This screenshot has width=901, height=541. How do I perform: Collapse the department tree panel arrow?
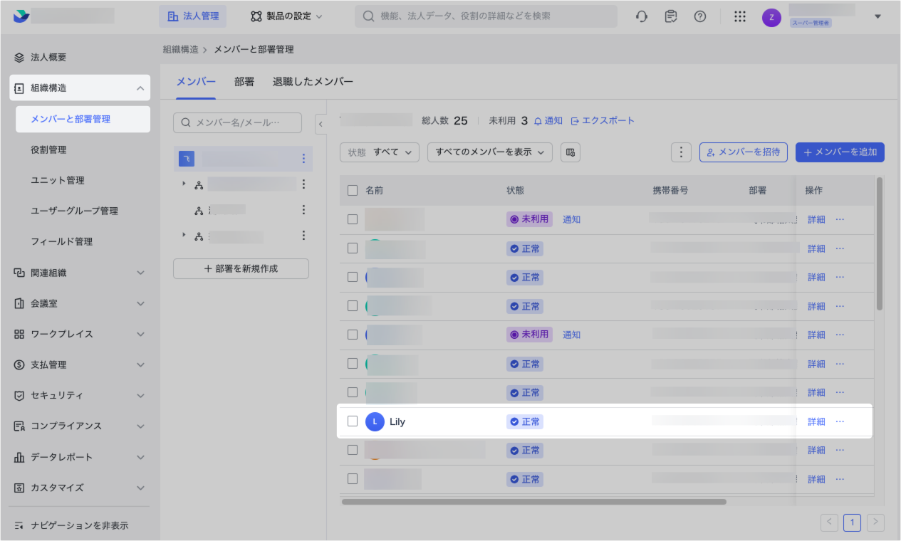(321, 124)
